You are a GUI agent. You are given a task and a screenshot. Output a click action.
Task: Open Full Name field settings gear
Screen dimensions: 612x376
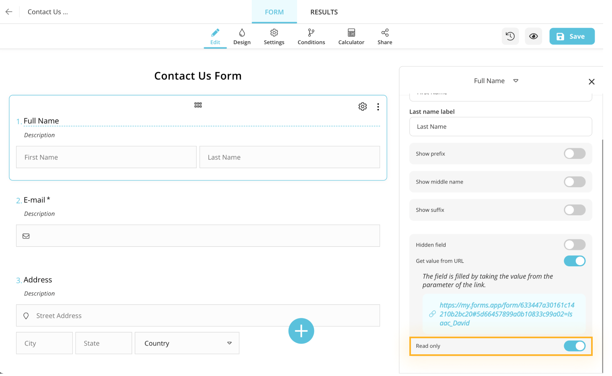tap(363, 106)
